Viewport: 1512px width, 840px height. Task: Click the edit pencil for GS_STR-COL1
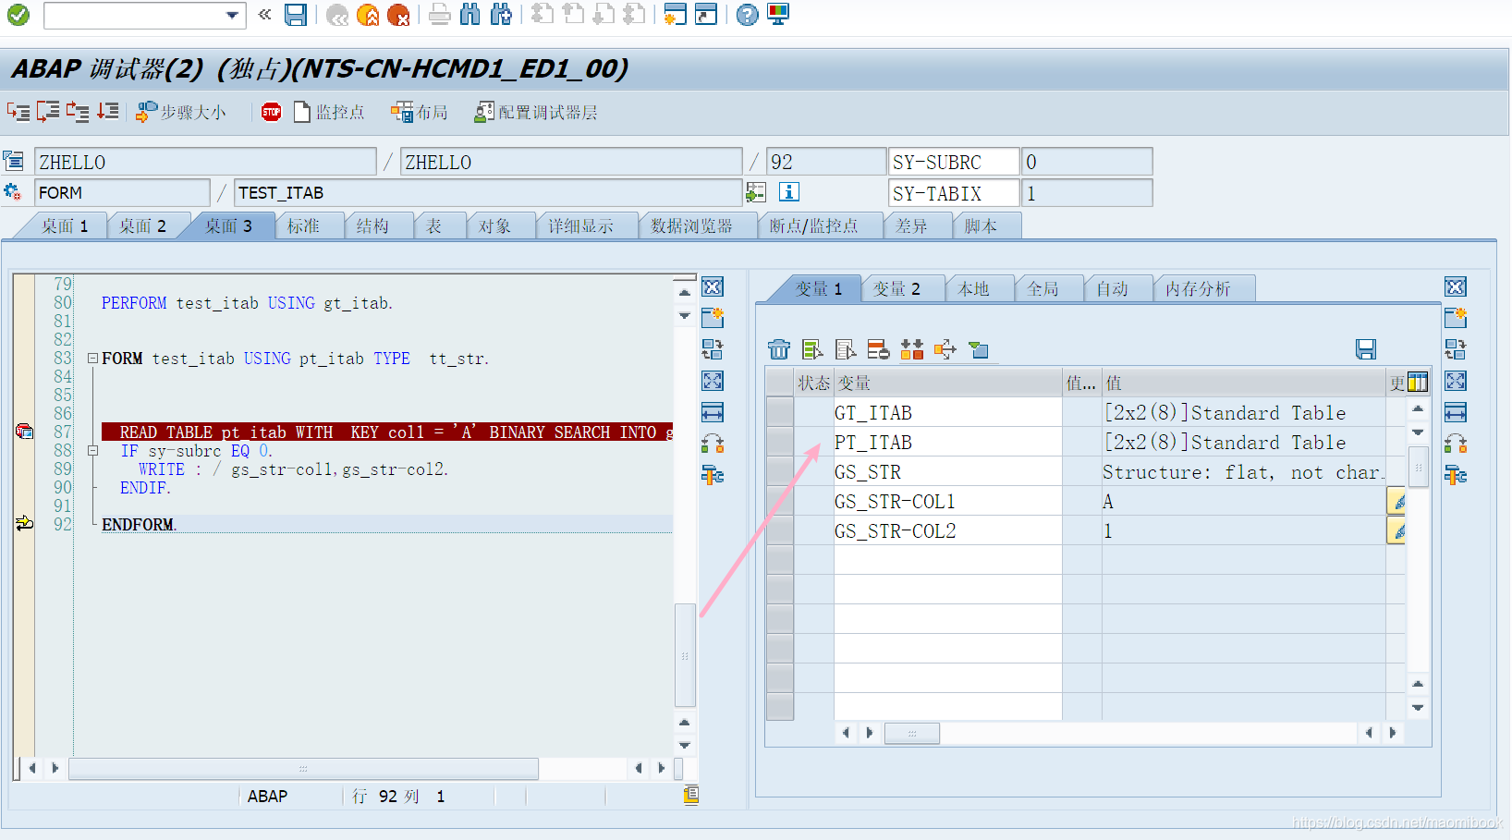pos(1396,502)
